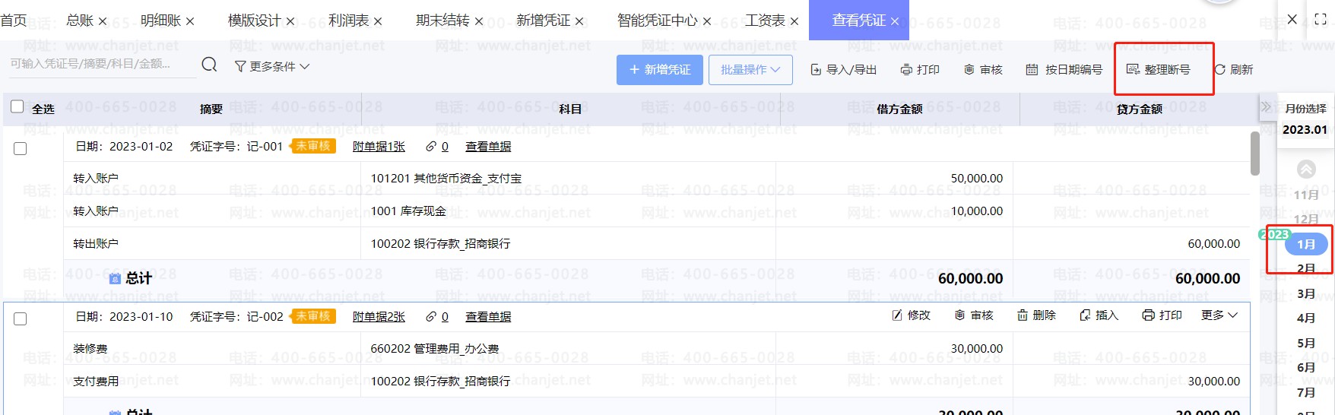Open the 批量操作 dropdown
The width and height of the screenshot is (1335, 415).
[750, 70]
